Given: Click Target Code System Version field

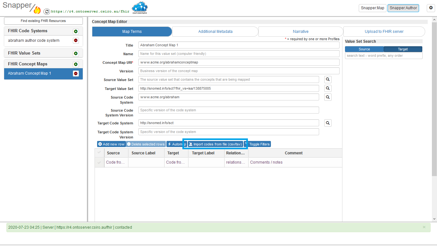Looking at the screenshot, I should (229, 132).
